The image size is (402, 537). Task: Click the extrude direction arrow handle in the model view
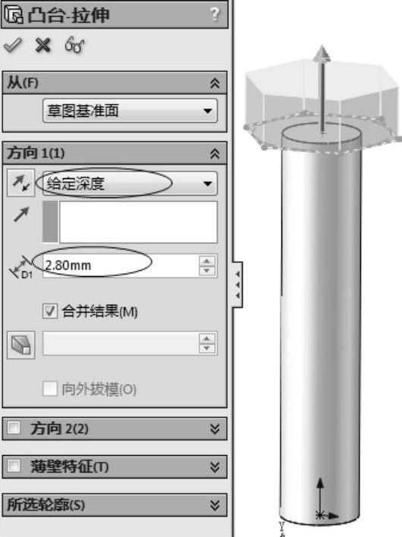click(x=322, y=89)
